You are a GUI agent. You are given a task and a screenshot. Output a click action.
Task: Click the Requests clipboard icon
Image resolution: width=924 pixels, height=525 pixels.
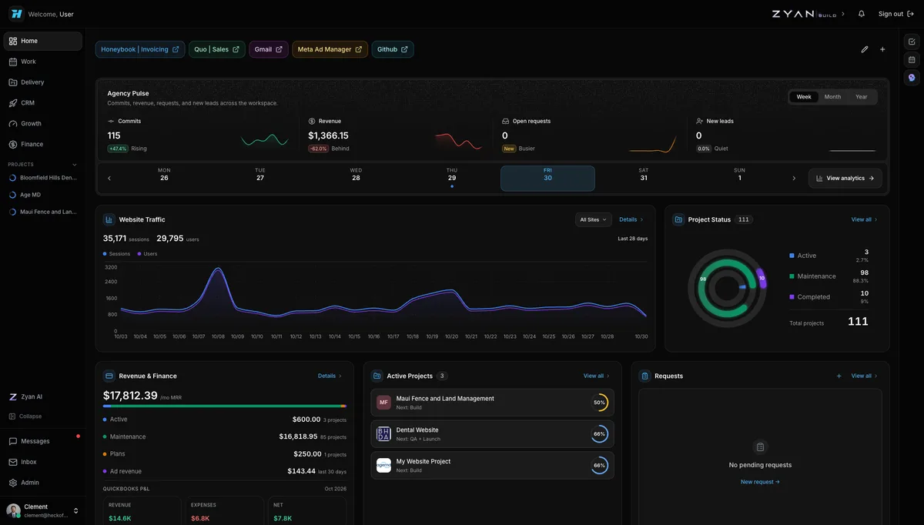pos(644,376)
